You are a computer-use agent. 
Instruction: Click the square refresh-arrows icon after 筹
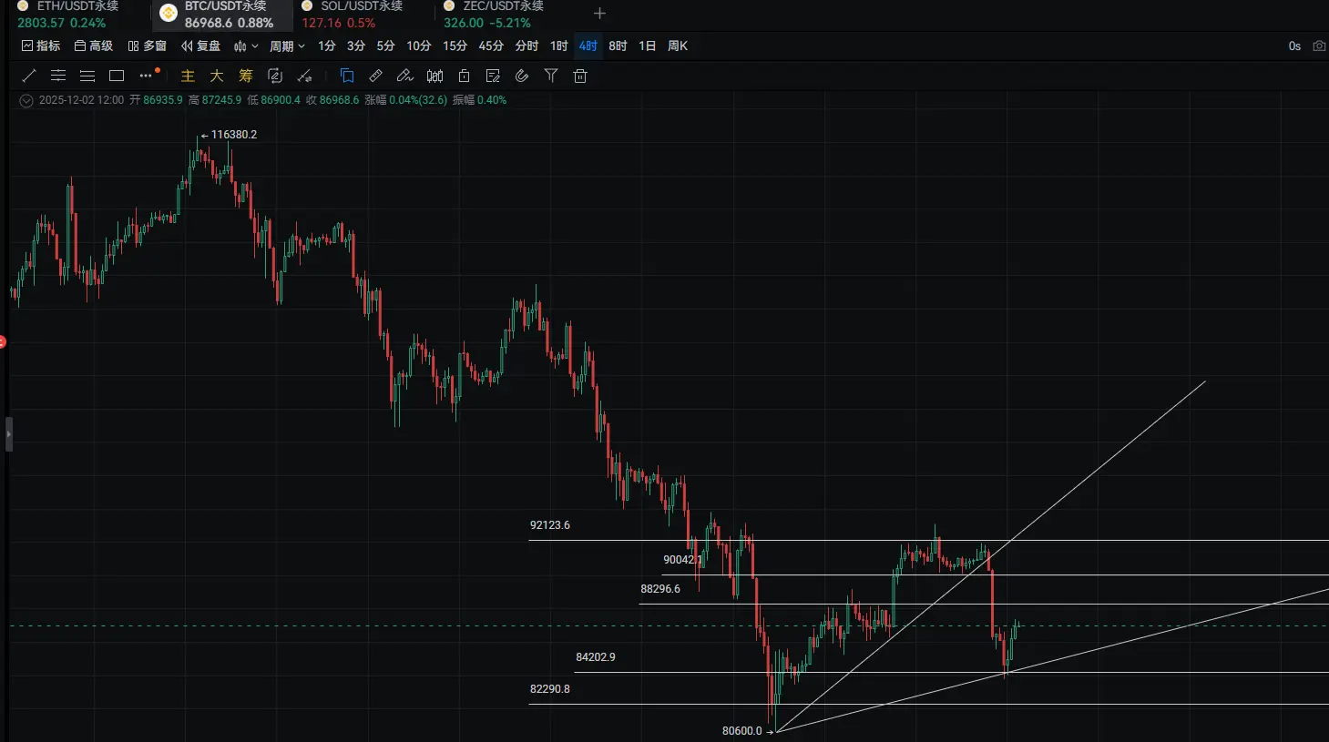(275, 76)
